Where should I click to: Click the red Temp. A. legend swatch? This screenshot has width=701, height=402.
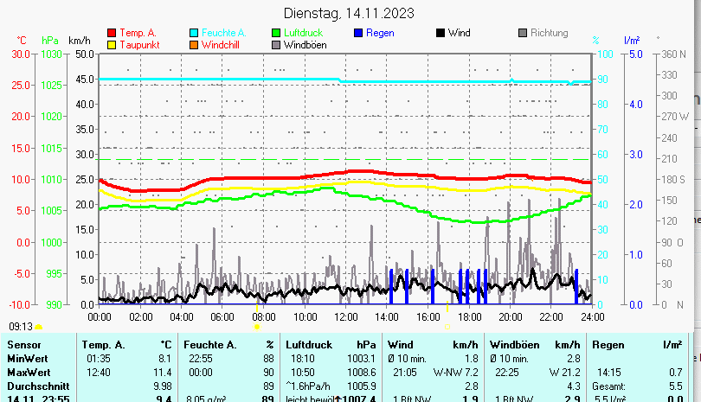tap(111, 33)
